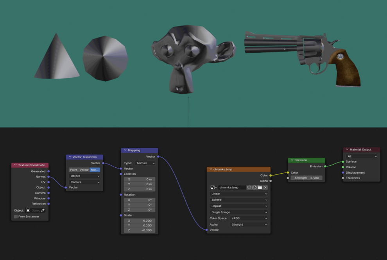Collapse the Material Output node
The image size is (387, 260).
pos(347,149)
